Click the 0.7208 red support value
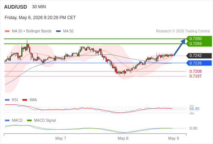The image size is (213, 144). pyautogui.click(x=195, y=71)
